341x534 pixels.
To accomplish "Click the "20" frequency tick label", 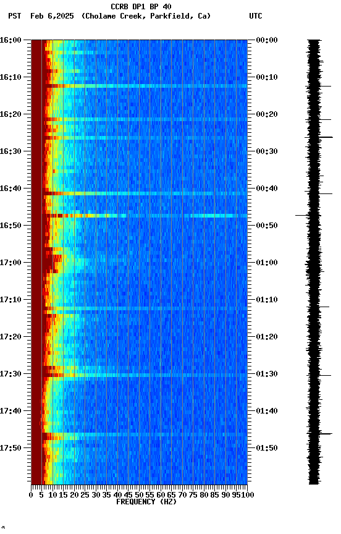I will (x=74, y=495).
